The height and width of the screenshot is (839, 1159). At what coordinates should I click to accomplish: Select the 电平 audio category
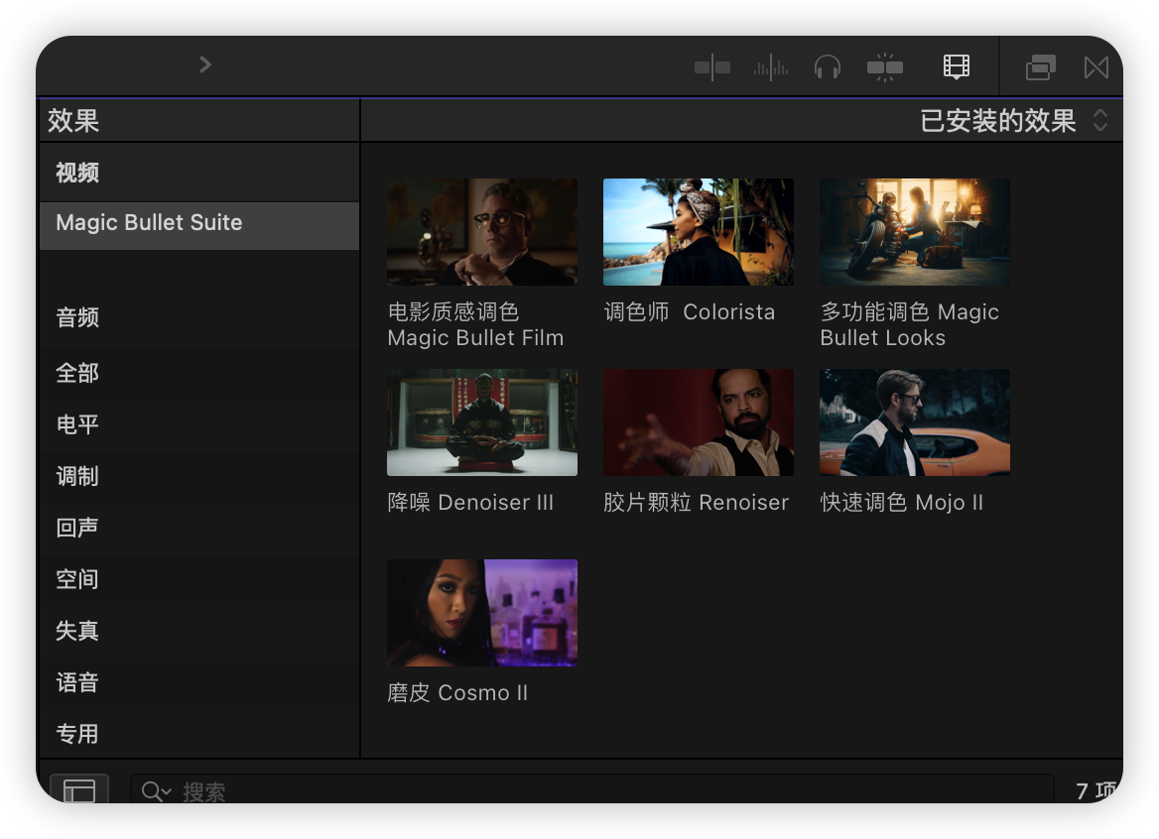pyautogui.click(x=199, y=423)
